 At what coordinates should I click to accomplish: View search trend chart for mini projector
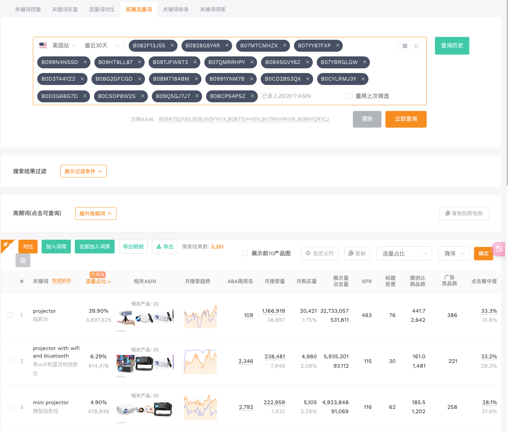pyautogui.click(x=200, y=407)
